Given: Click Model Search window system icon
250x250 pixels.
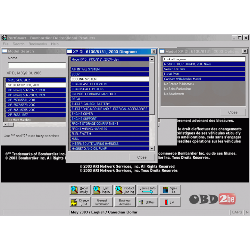Looking at the screenshot, I should pyautogui.click(x=4, y=51).
